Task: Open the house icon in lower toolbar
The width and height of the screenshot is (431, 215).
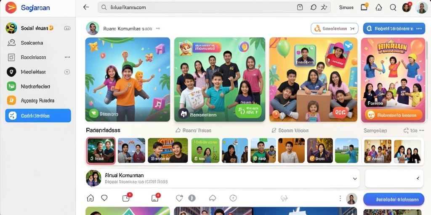Action: point(90,198)
